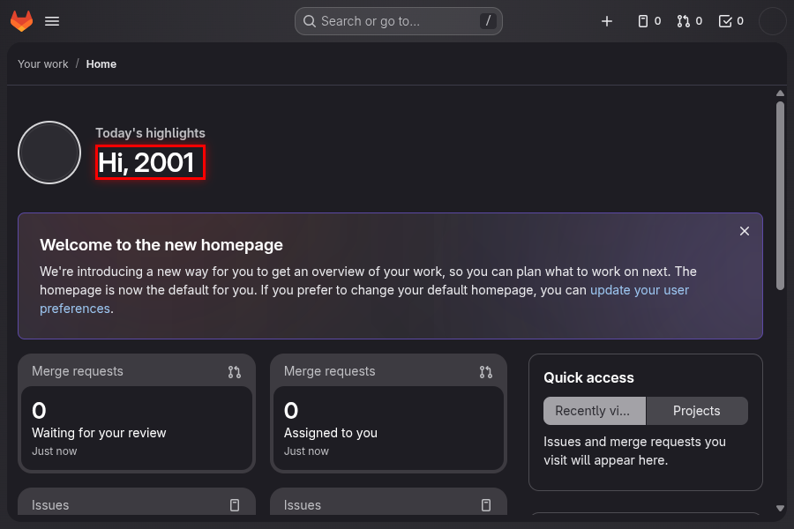Toggle the hamburger sidebar menu
The image size is (794, 529).
[x=52, y=21]
